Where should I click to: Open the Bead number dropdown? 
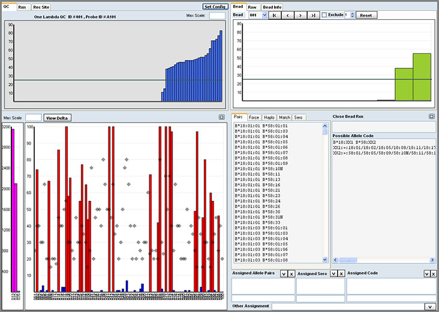tap(264, 15)
